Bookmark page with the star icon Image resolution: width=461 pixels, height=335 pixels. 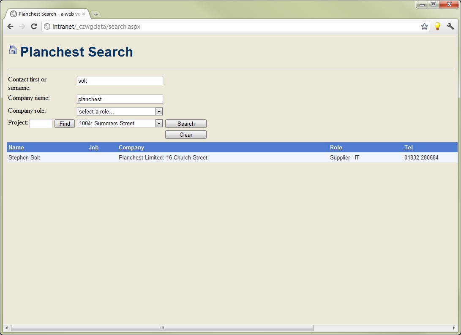424,27
